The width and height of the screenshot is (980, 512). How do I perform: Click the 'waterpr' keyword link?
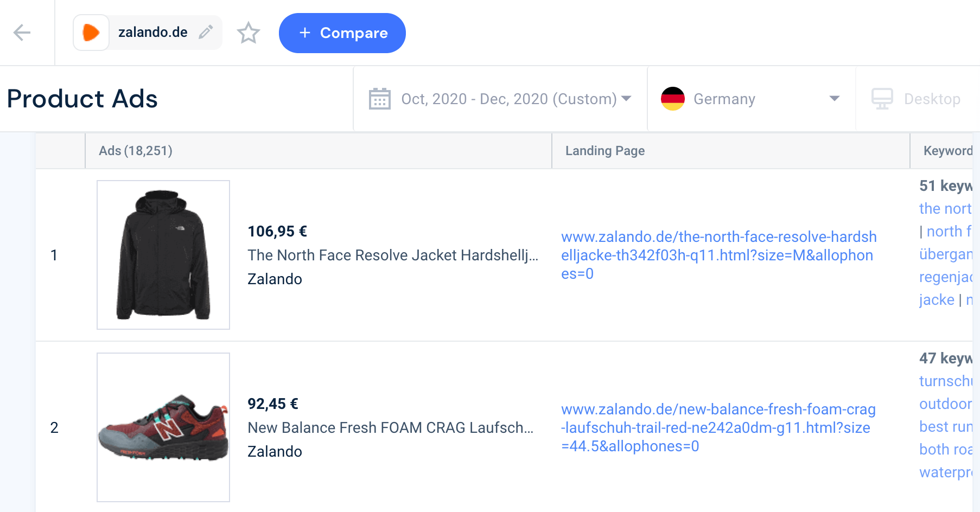(945, 472)
